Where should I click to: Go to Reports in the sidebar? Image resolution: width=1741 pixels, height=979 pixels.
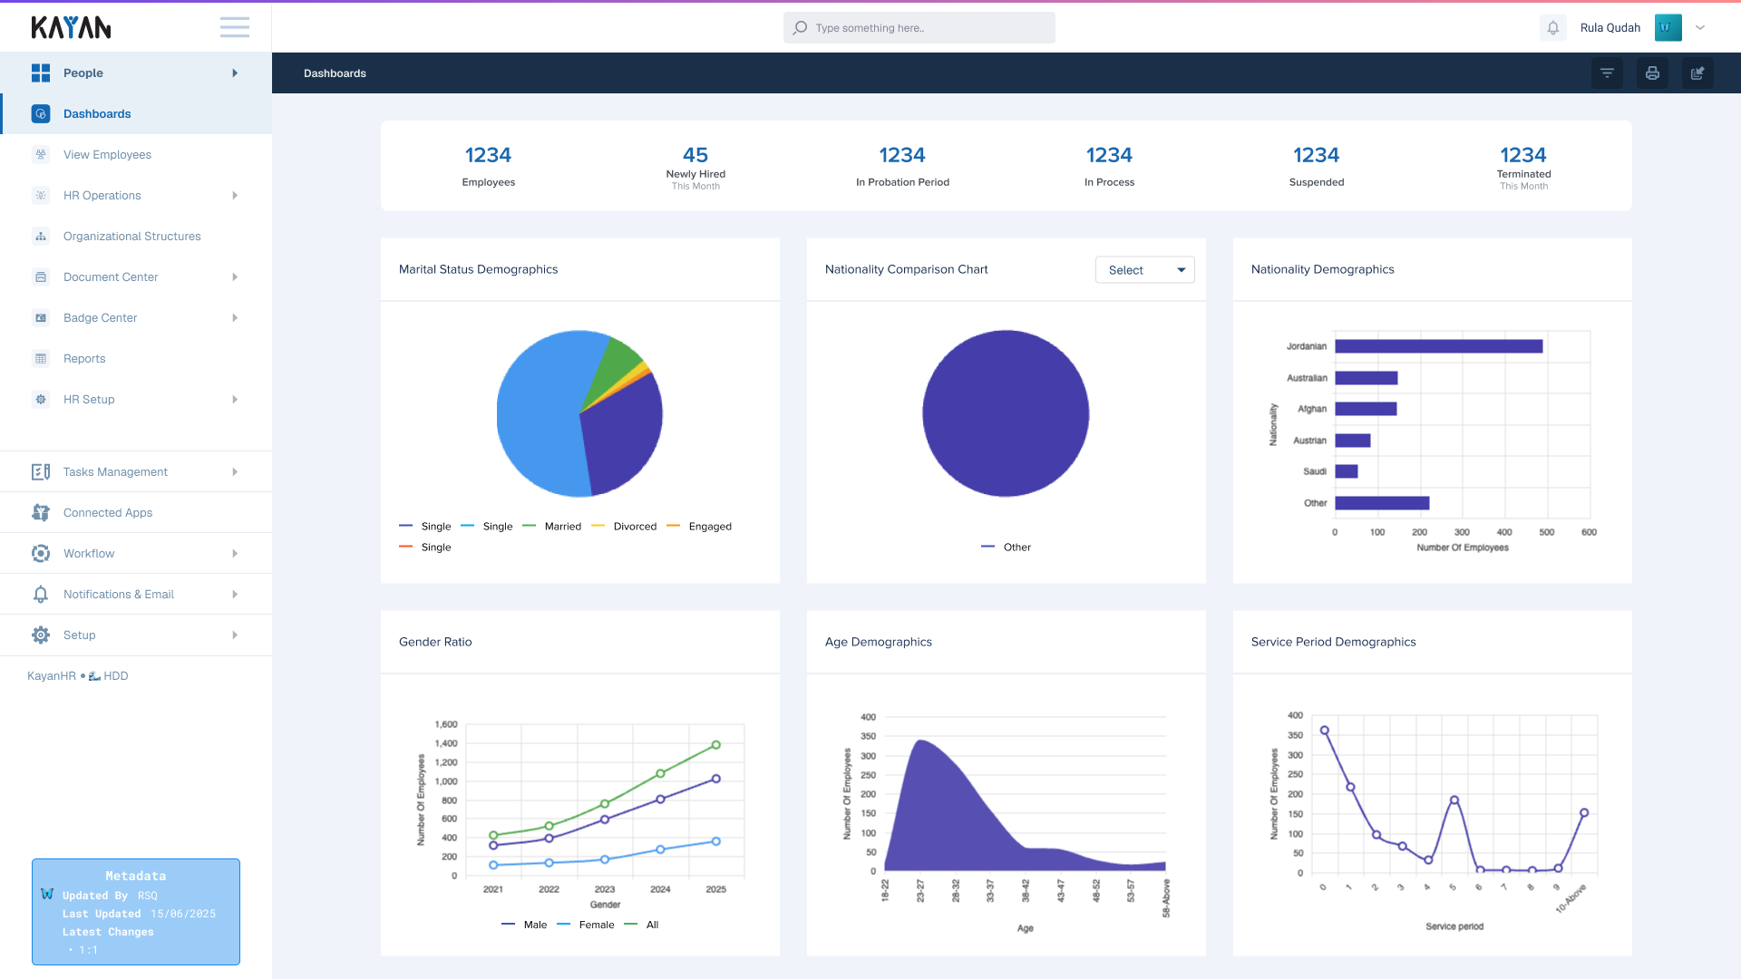84,359
